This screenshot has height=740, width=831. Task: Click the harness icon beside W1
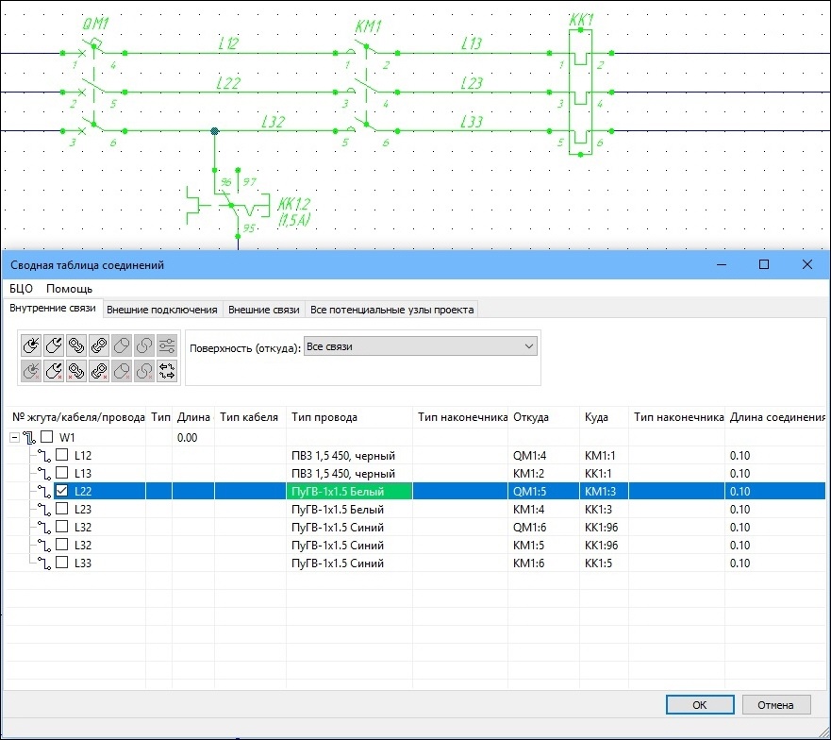(30, 438)
